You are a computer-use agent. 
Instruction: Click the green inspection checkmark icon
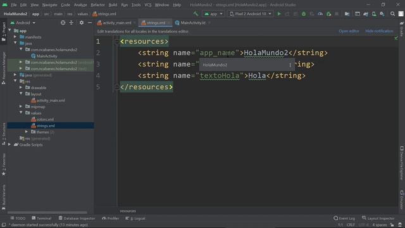tap(396, 38)
